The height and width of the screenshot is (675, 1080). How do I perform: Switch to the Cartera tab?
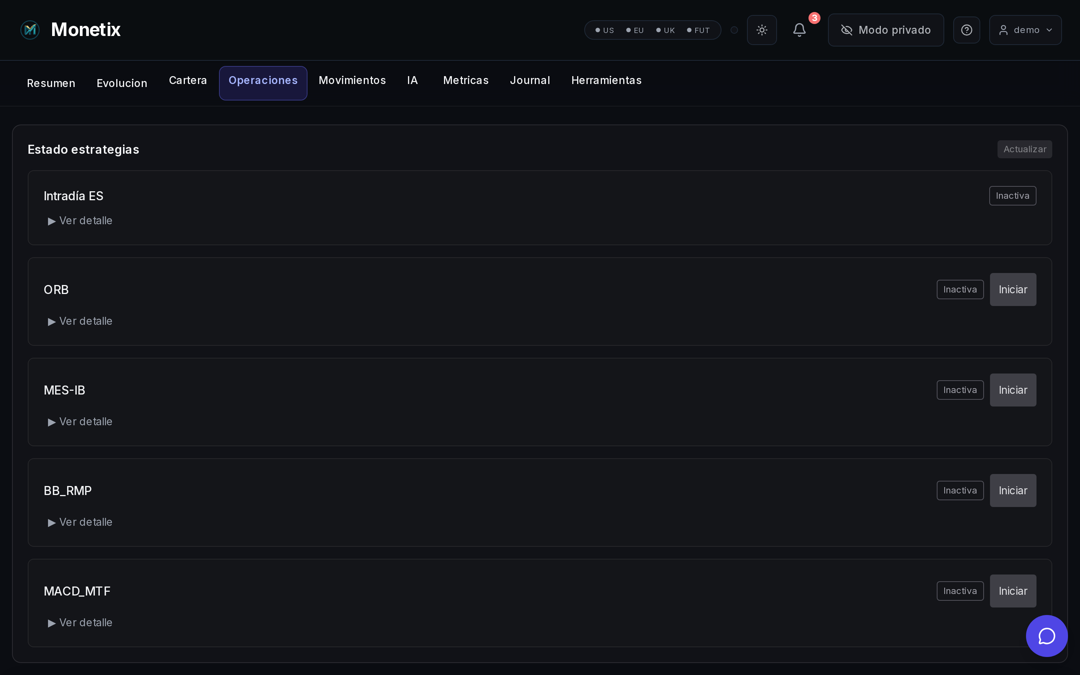(188, 80)
